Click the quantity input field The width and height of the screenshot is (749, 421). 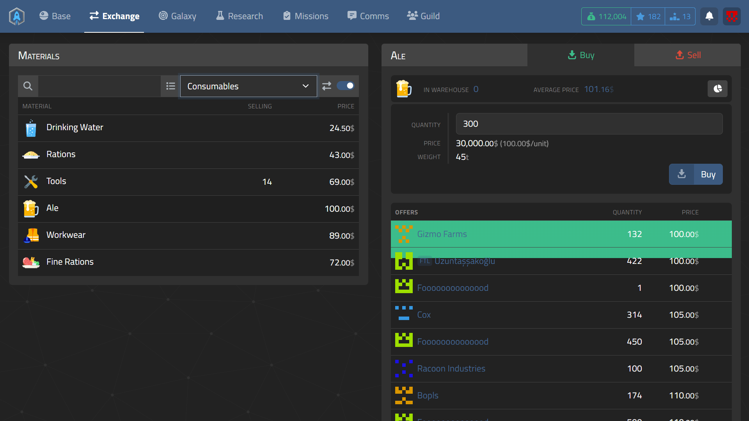pyautogui.click(x=589, y=124)
